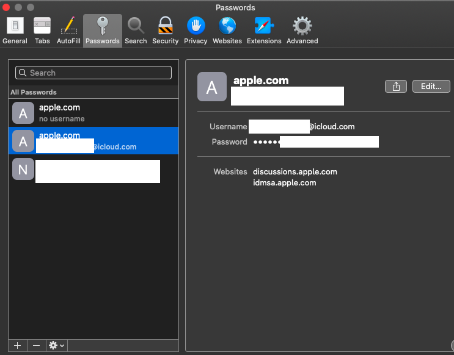Screen dimensions: 454x355
Task: Open the Security padlock pane
Action: coord(166,30)
